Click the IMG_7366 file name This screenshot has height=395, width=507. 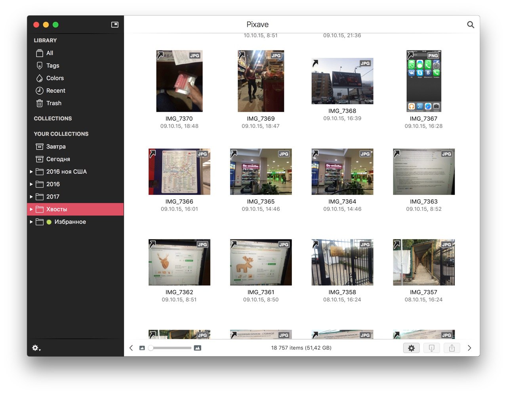pyautogui.click(x=179, y=202)
